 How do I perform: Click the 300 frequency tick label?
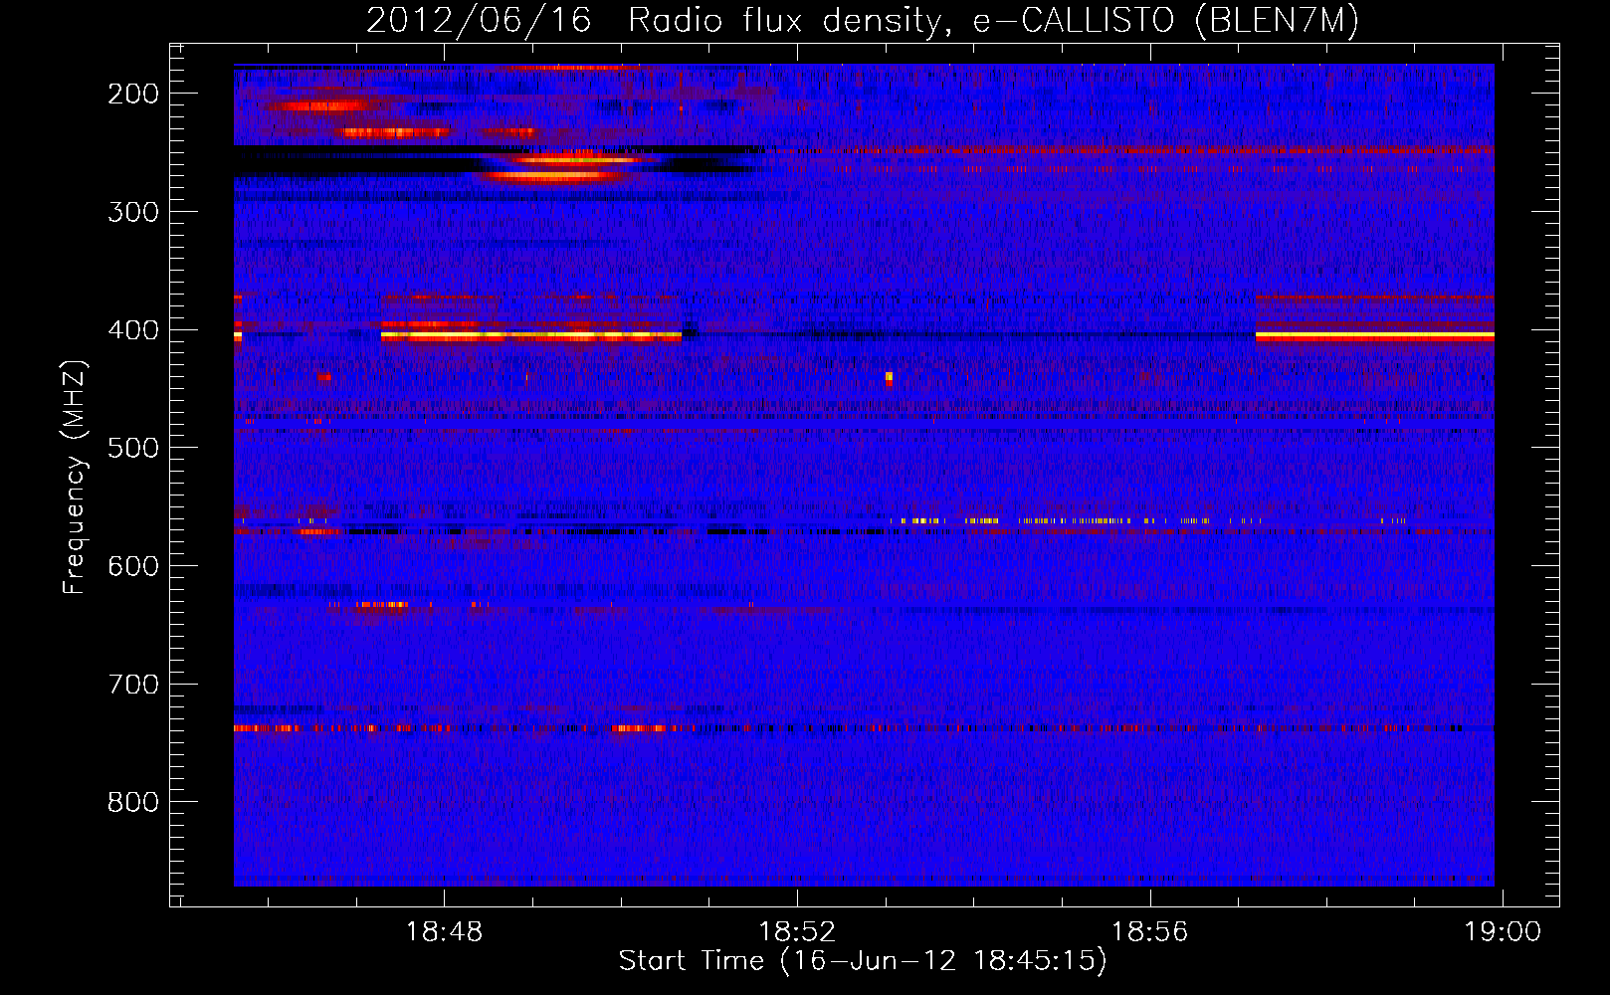[x=133, y=212]
